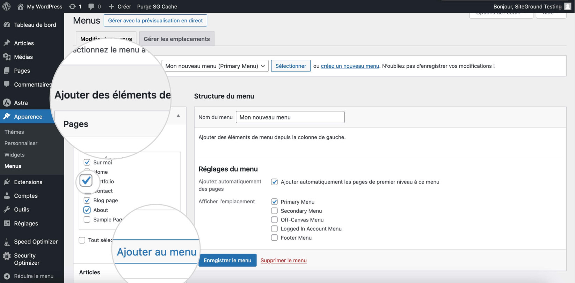Open Outils wrench icon
The image size is (575, 283).
(x=7, y=209)
